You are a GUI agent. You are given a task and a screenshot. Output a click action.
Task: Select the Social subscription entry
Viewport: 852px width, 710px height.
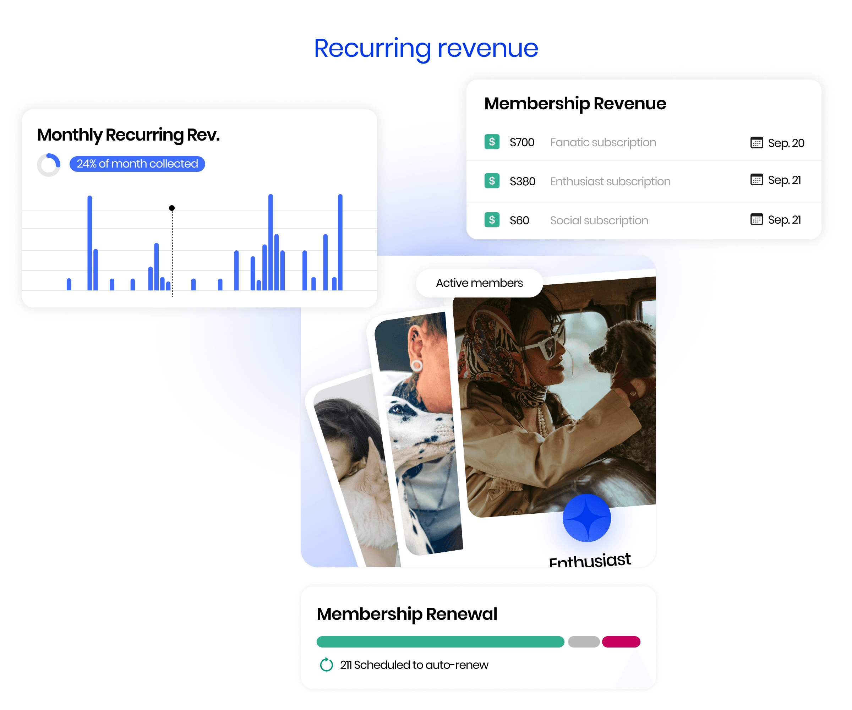(599, 220)
